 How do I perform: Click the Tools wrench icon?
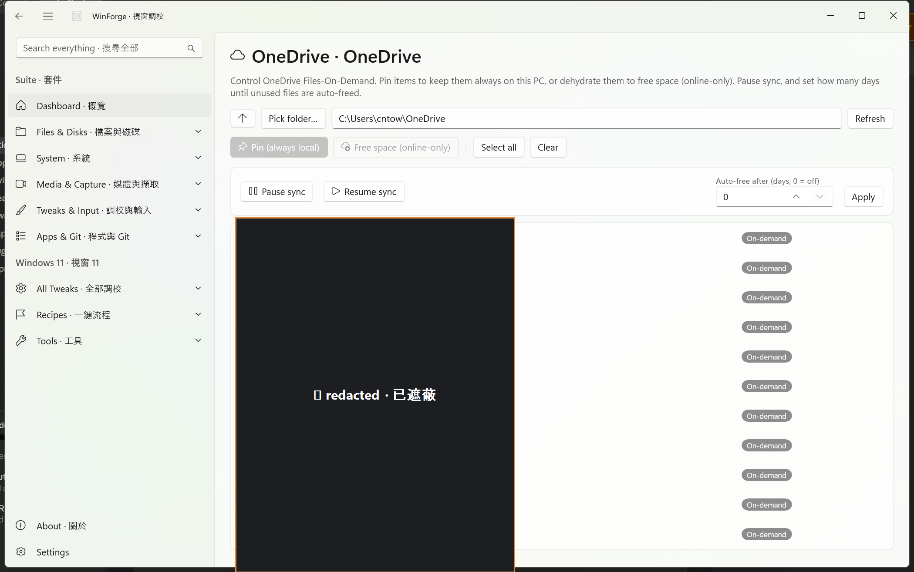[x=21, y=340]
